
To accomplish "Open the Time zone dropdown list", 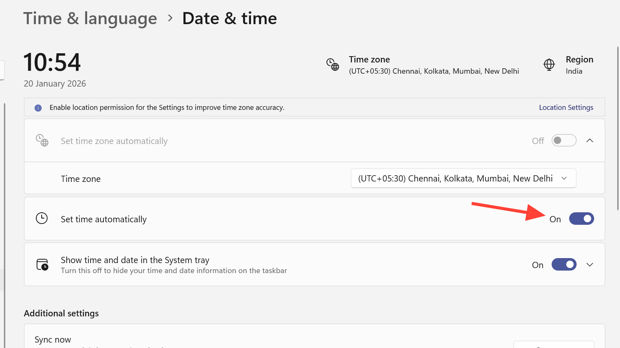I will pos(463,179).
